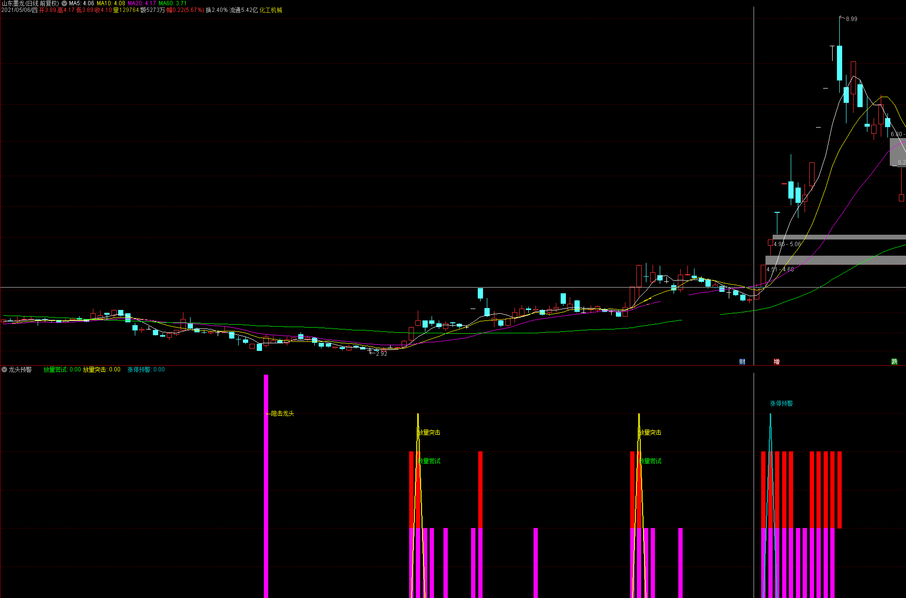The height and width of the screenshot is (598, 906).
Task: Click the 换2.40% turnover value
Action: click(x=217, y=10)
